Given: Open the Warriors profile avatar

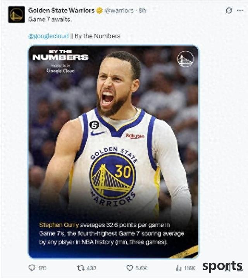Looking at the screenshot, I should 16,14.
